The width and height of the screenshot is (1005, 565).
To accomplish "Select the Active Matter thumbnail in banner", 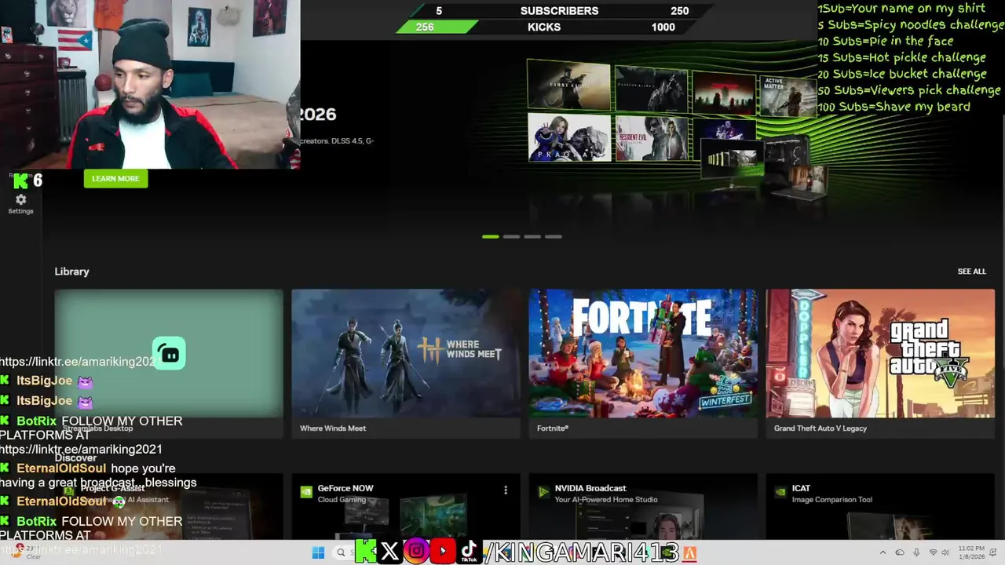I will 788,97.
